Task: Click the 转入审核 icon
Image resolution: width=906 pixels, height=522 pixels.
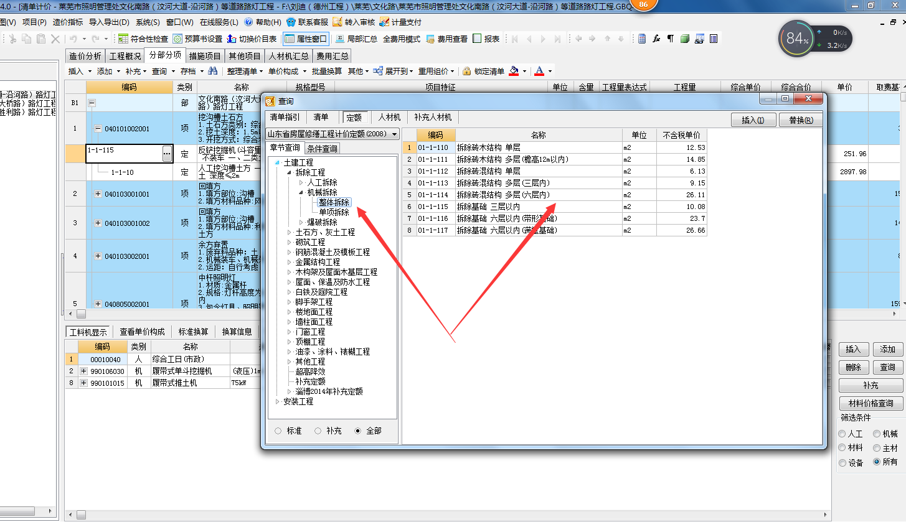Action: (x=337, y=22)
